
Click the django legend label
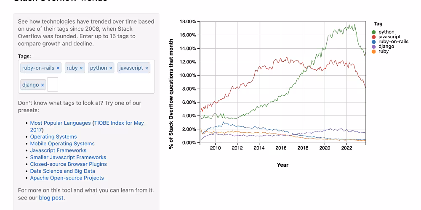coord(386,46)
